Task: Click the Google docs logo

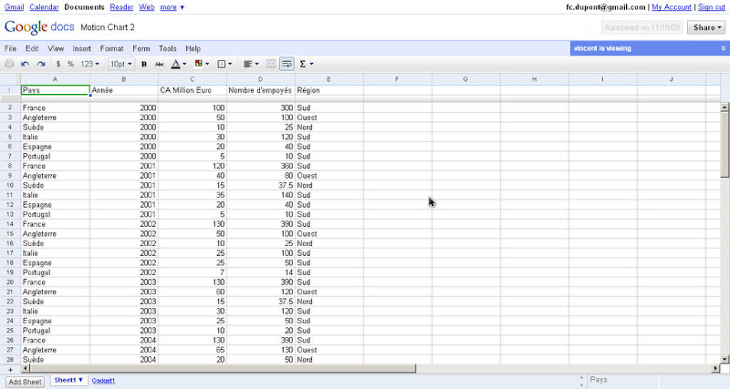Action: pos(39,27)
